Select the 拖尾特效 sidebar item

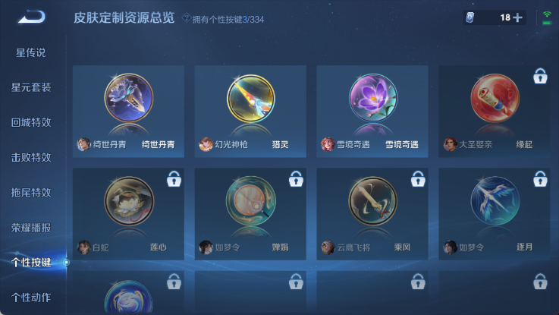click(x=31, y=193)
